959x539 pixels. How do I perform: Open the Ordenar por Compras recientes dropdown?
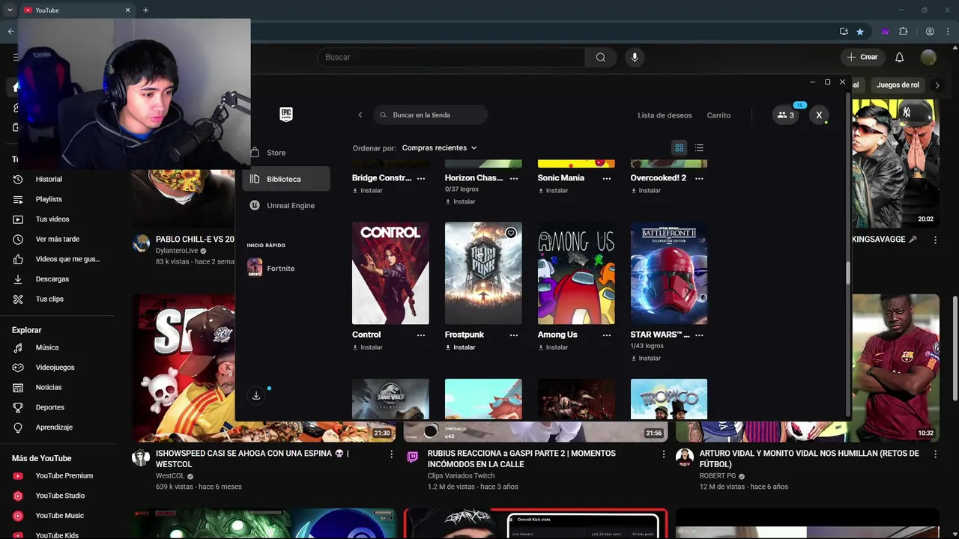[x=439, y=148]
